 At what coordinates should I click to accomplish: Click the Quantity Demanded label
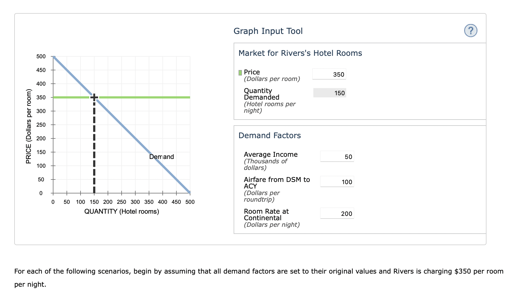[x=262, y=94]
